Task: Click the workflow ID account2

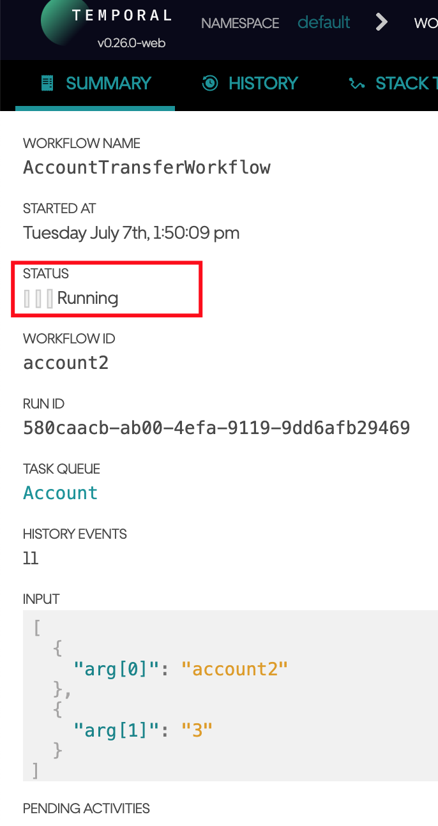Action: (x=66, y=363)
